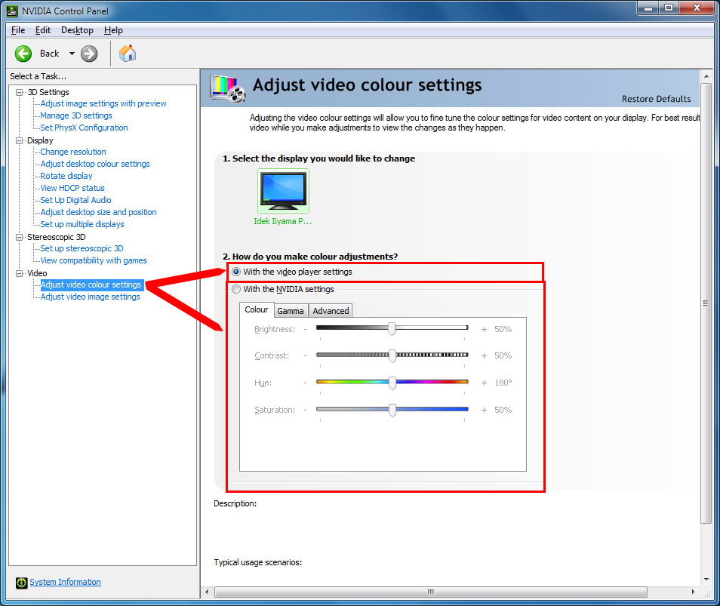
Task: Open 'Set up multiple displays' task
Action: (82, 224)
